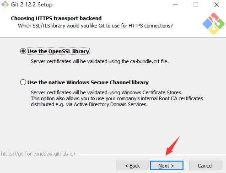Click the "Use the OpenSSL library" label text
Image resolution: width=226 pixels, height=173 pixels.
(58, 51)
